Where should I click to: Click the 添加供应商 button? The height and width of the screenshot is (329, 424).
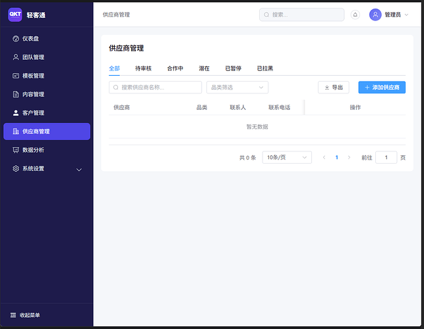pos(382,87)
